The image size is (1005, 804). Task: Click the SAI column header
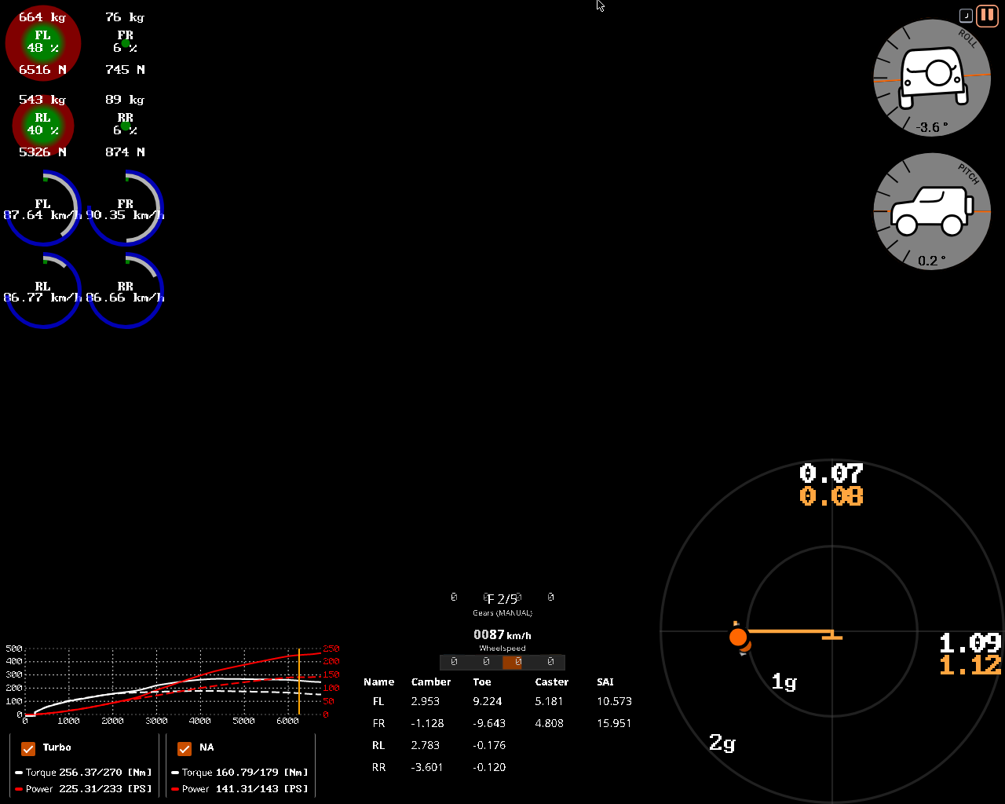click(x=605, y=682)
